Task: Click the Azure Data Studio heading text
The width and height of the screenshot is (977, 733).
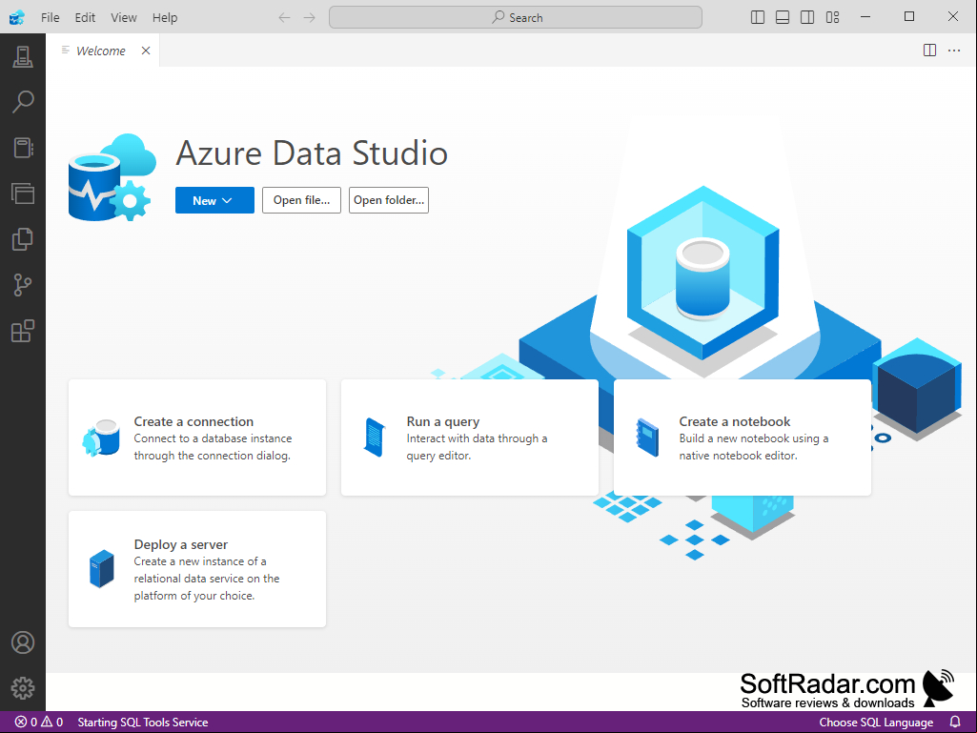Action: coord(312,153)
